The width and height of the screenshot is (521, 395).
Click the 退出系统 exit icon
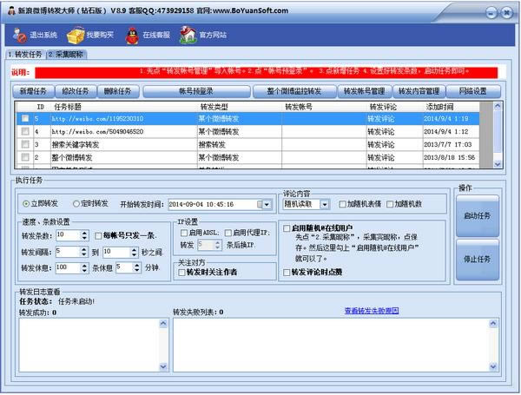coord(20,36)
